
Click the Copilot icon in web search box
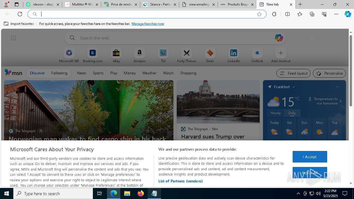(279, 38)
